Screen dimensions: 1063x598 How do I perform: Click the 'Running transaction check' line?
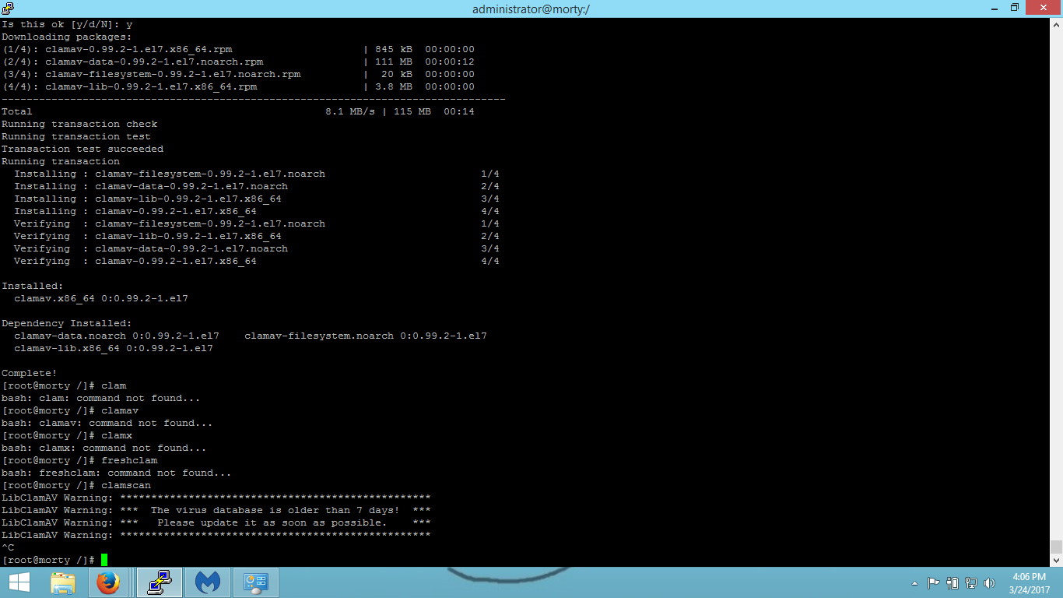[x=79, y=124]
